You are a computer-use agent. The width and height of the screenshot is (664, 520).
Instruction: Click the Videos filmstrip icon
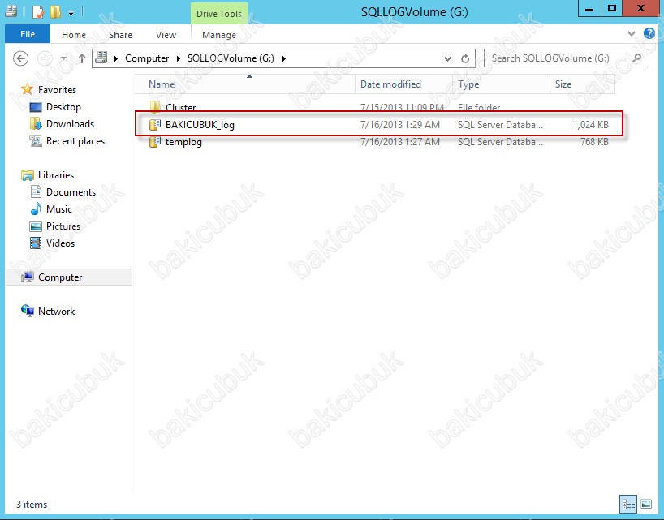pos(36,243)
